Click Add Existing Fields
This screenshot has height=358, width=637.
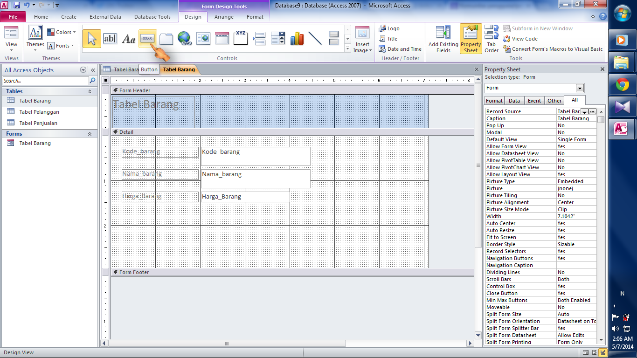pyautogui.click(x=443, y=40)
